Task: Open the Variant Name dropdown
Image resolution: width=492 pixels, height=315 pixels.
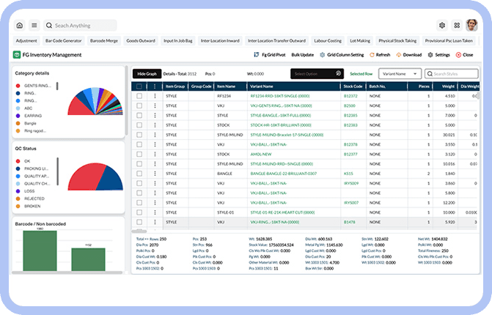Action: pos(400,74)
